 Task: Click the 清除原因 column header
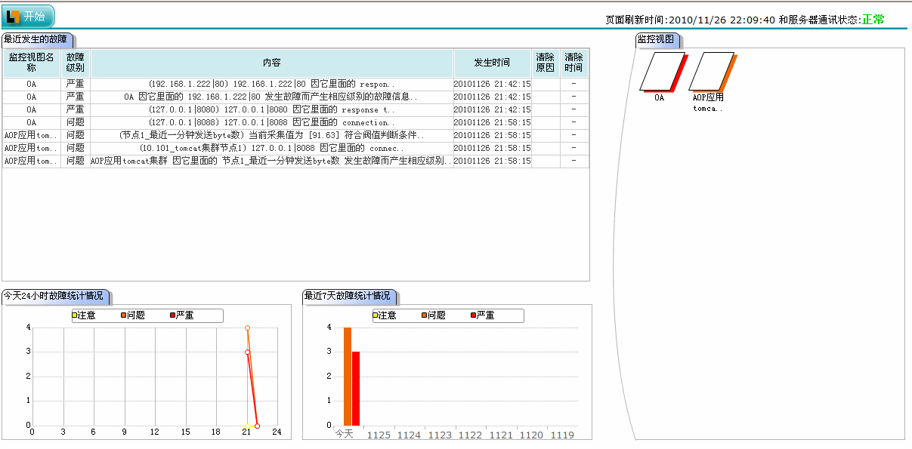546,63
